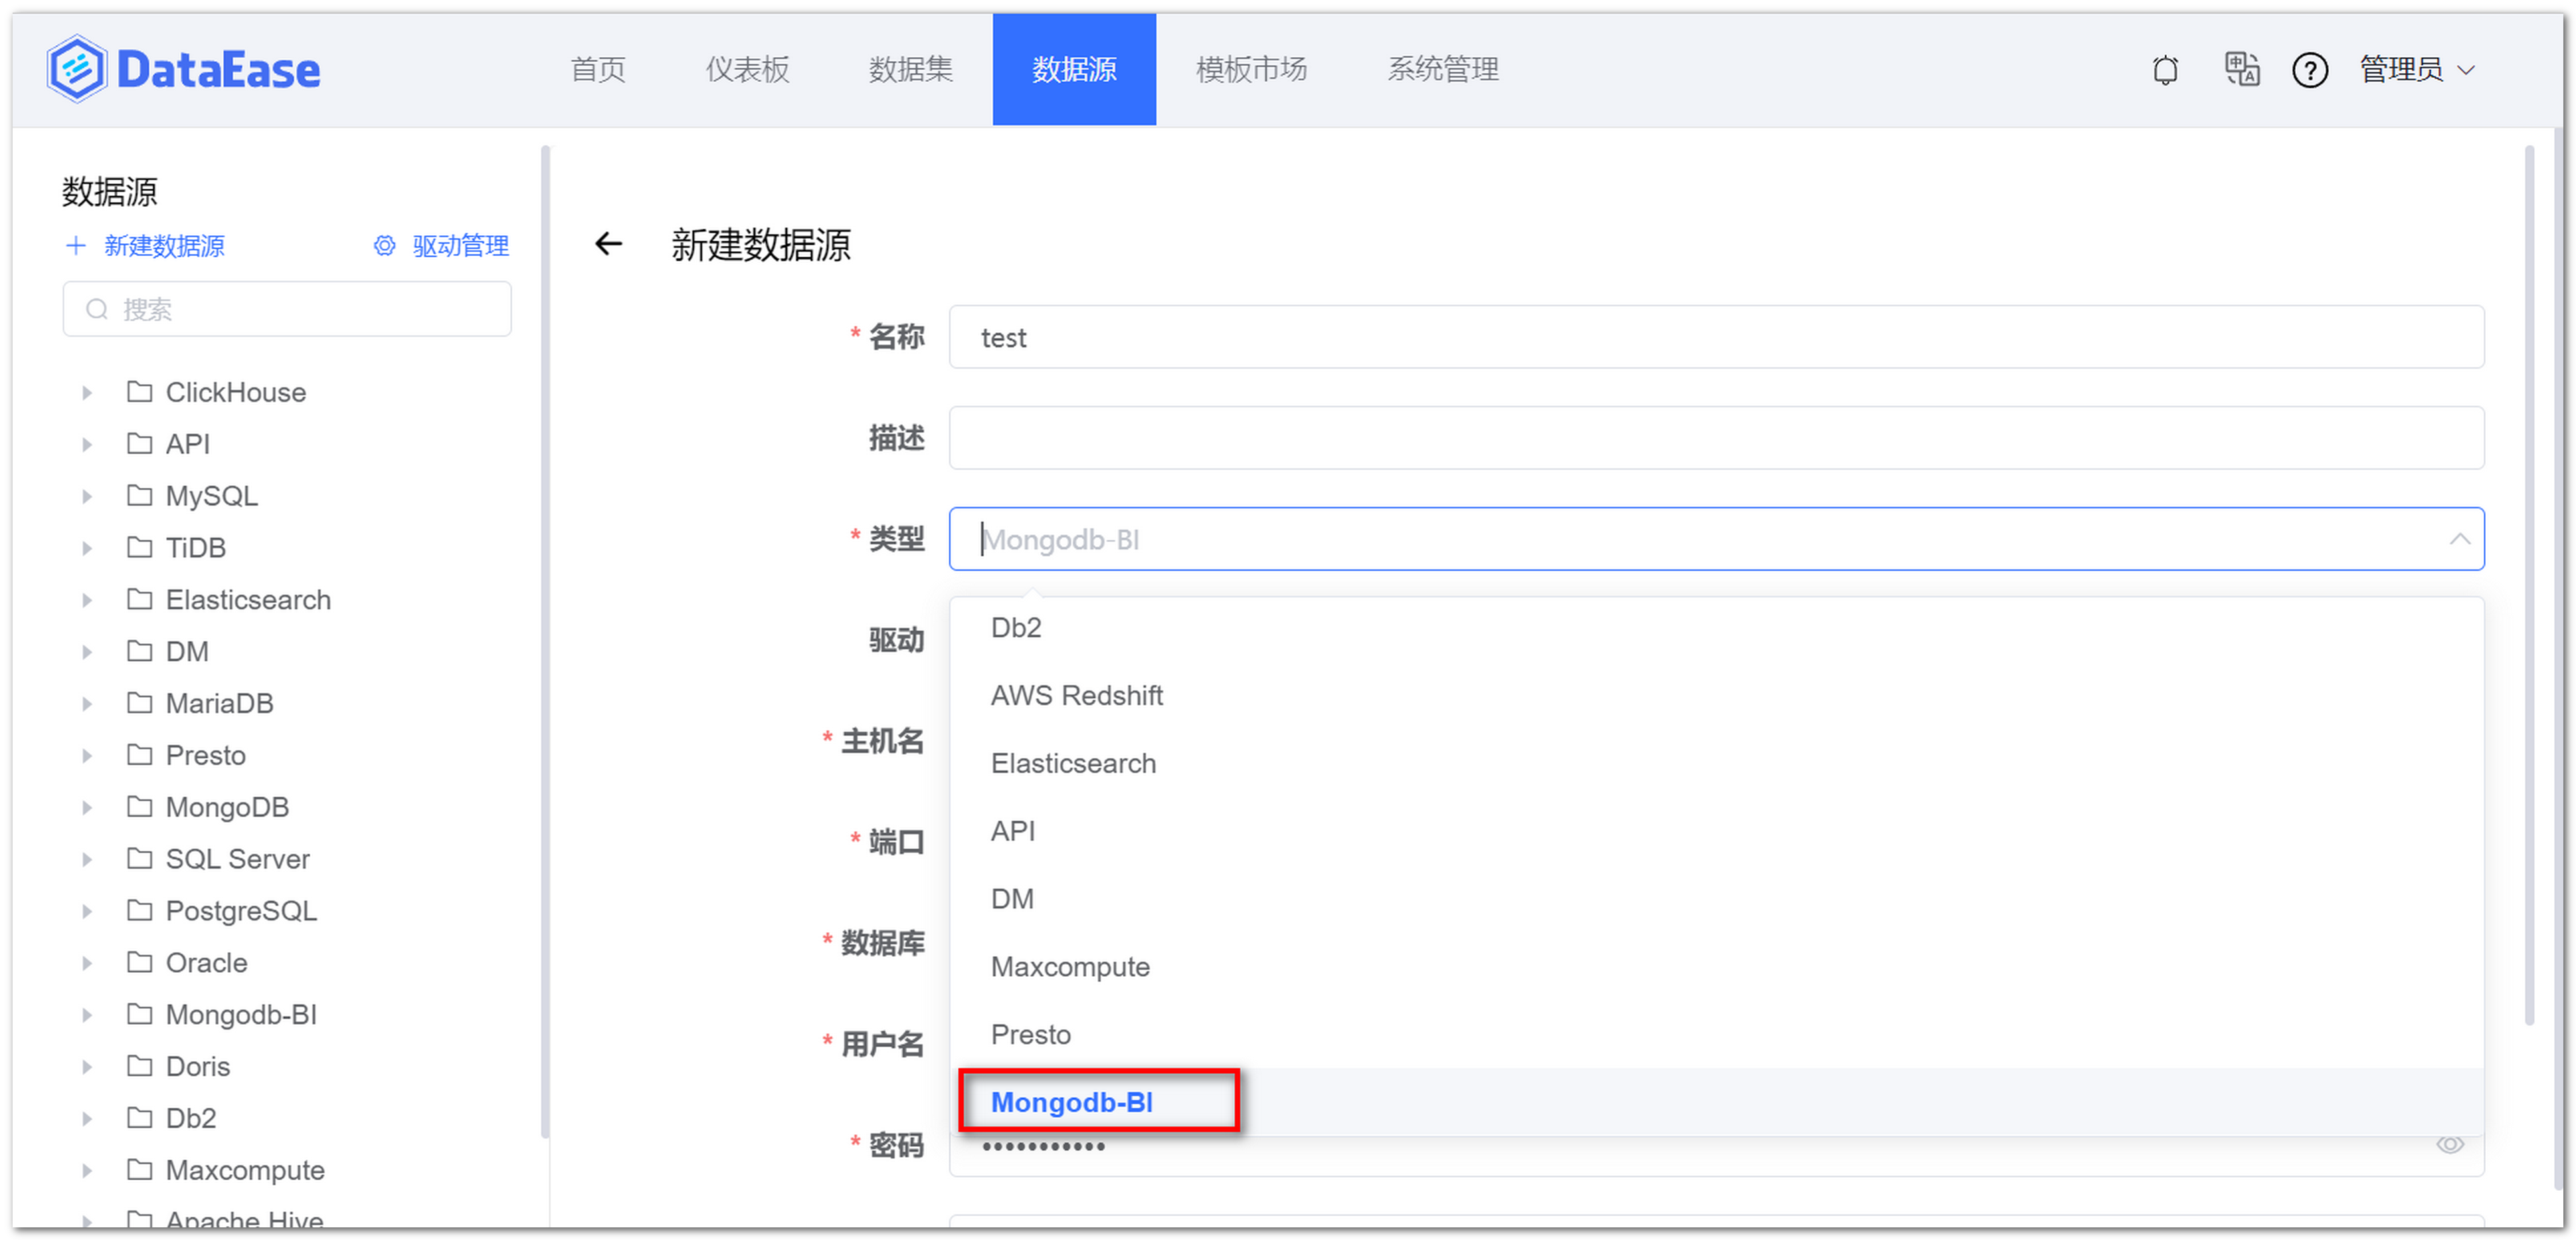Select Maxcompute in the datasource tree
Screen dimensions: 2576x1240
[245, 1170]
